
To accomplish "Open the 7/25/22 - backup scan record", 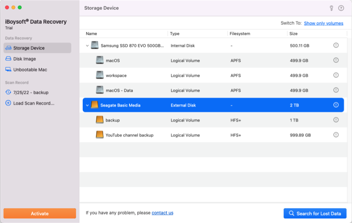I will (31, 92).
